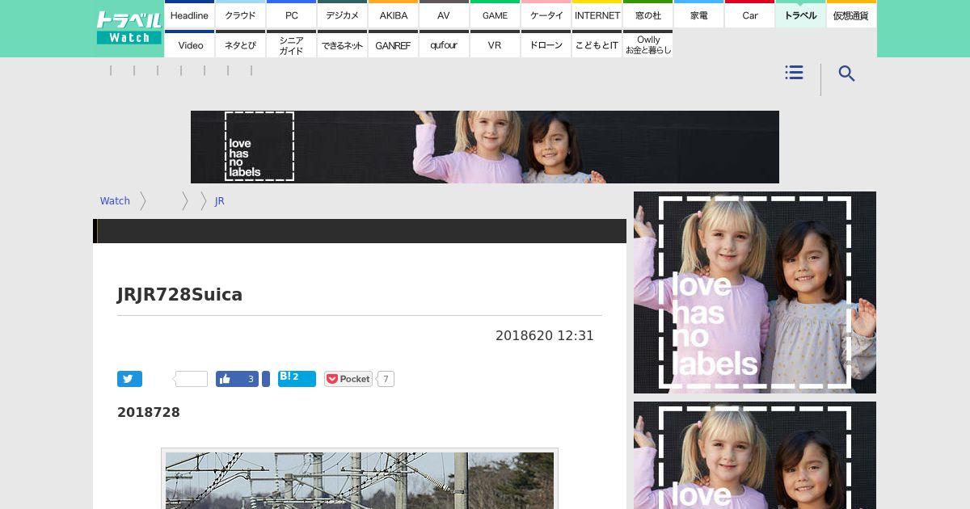Follow the Watch breadcrumb link
The width and height of the screenshot is (970, 509).
115,201
